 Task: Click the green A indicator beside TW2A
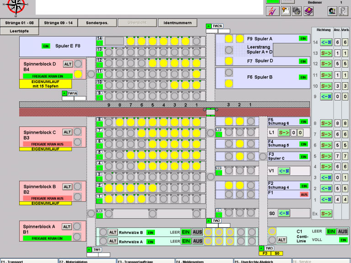click(x=208, y=26)
